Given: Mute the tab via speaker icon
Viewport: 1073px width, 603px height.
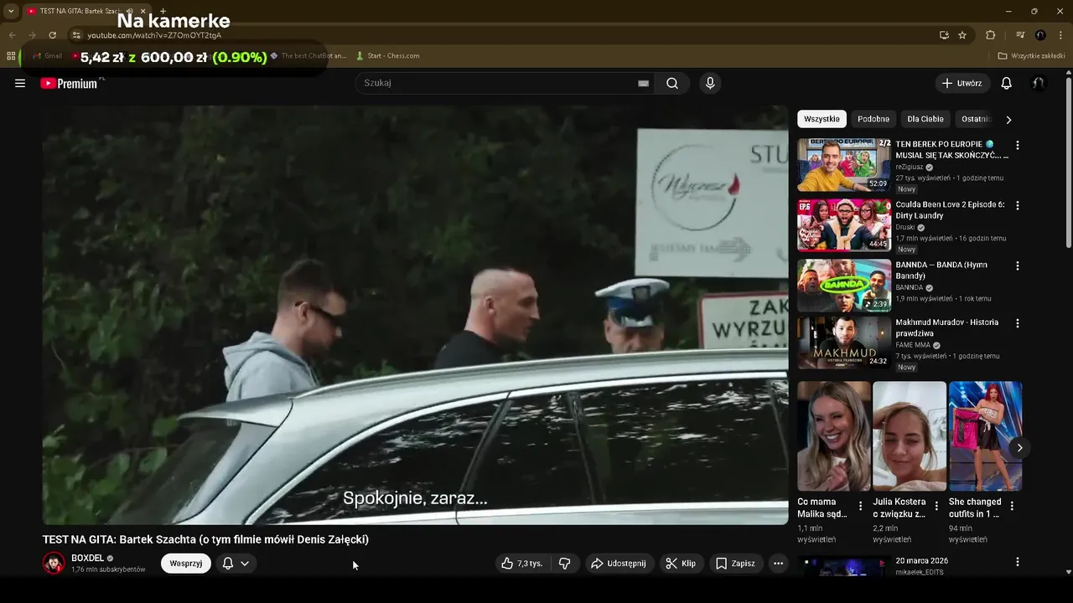Looking at the screenshot, I should pos(129,11).
